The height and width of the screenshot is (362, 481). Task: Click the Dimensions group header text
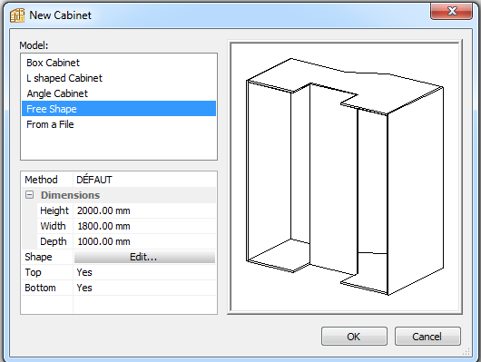tap(70, 195)
